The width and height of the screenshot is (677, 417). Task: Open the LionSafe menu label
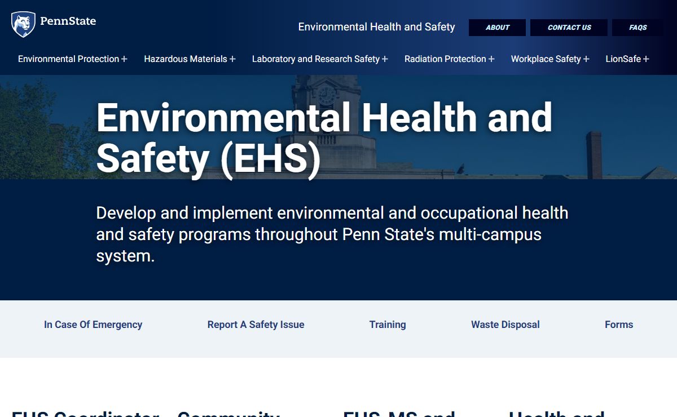pos(623,59)
